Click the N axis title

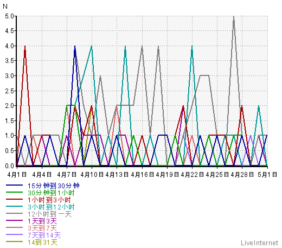point(5,7)
